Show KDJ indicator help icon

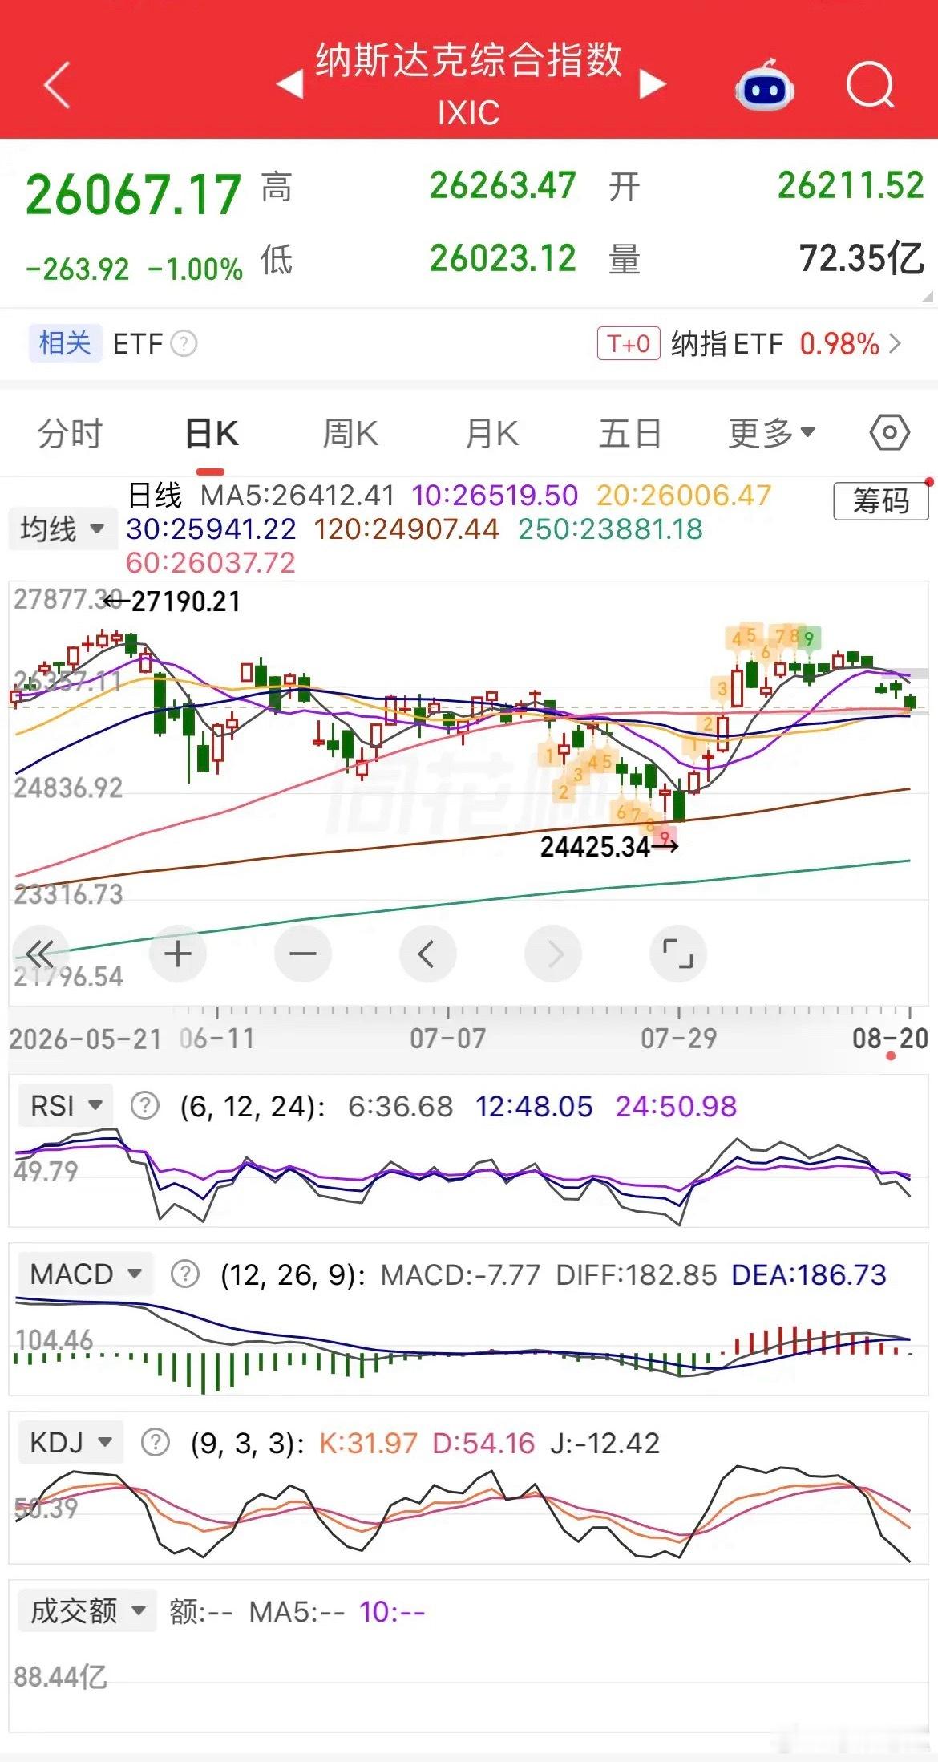click(x=155, y=1442)
